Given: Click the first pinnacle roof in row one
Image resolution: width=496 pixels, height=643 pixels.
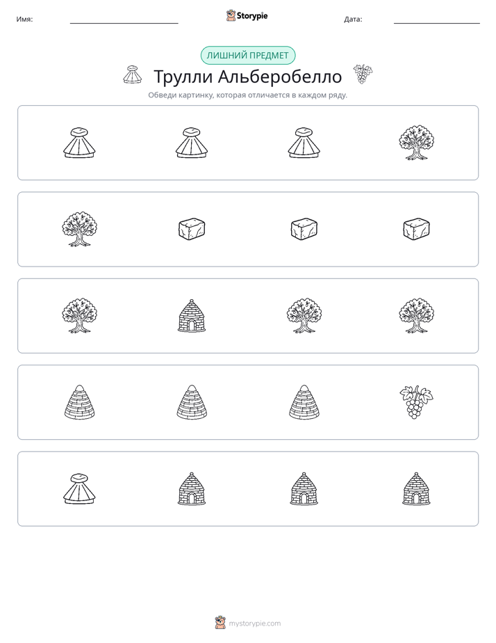Looking at the screenshot, I should click(x=79, y=143).
